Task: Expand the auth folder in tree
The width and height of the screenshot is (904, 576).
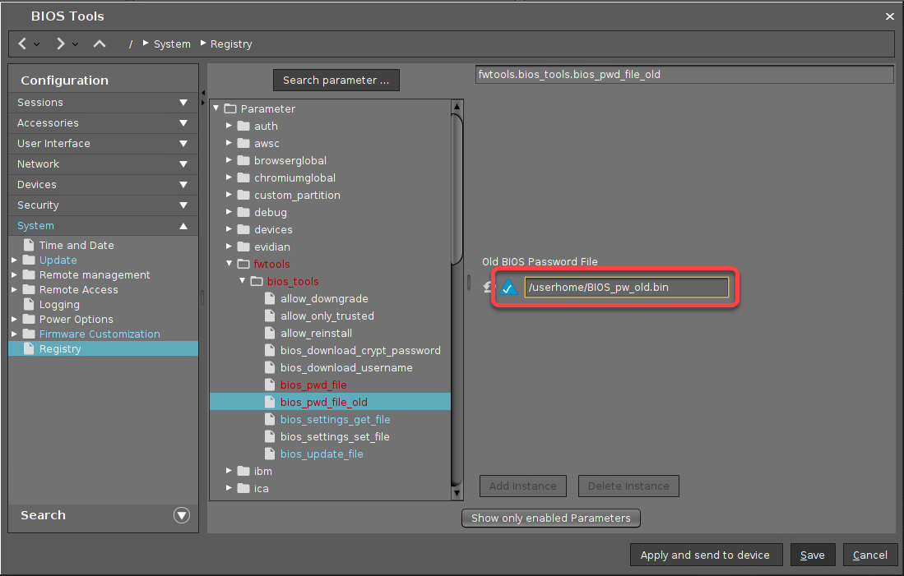Action: (229, 127)
